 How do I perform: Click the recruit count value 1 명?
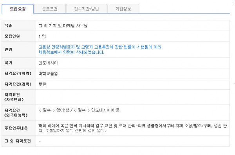click(x=42, y=36)
